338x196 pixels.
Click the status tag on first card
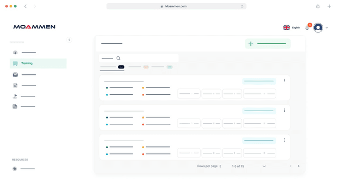pos(259,81)
